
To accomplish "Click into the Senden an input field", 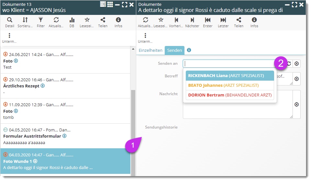I will (x=227, y=64).
